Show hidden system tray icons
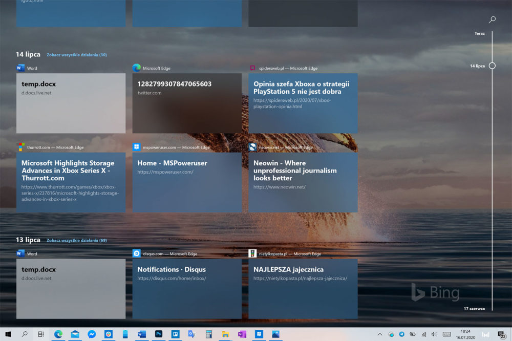The height and width of the screenshot is (341, 512). (x=380, y=334)
